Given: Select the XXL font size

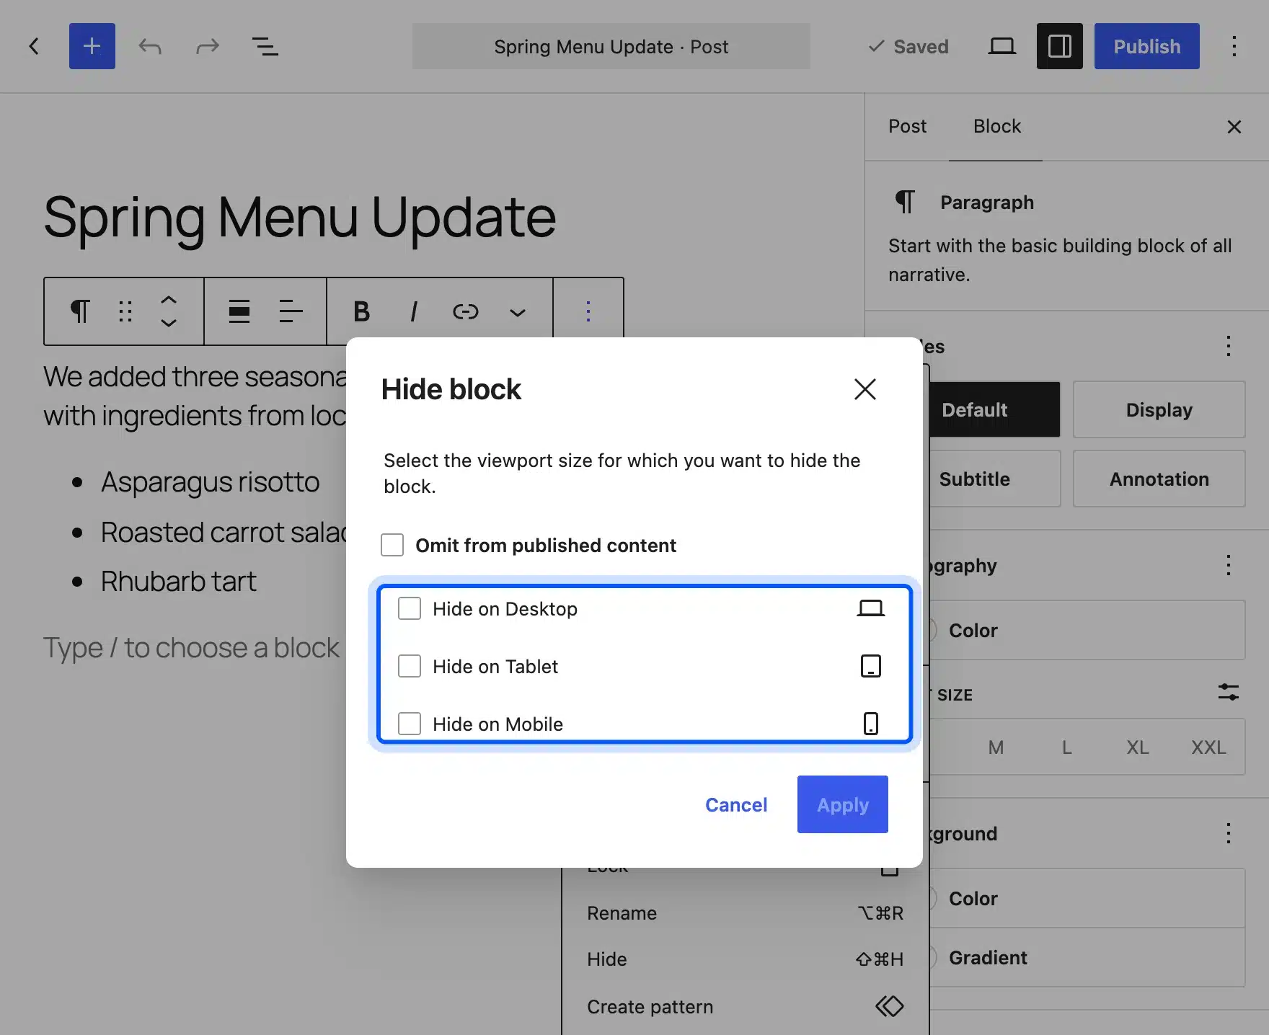Looking at the screenshot, I should [x=1208, y=747].
